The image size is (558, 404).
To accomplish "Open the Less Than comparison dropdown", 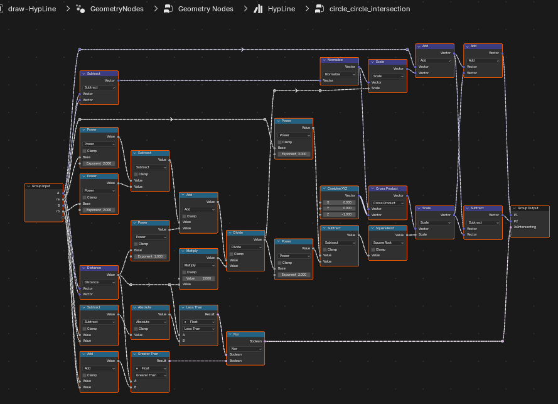I will (x=198, y=329).
